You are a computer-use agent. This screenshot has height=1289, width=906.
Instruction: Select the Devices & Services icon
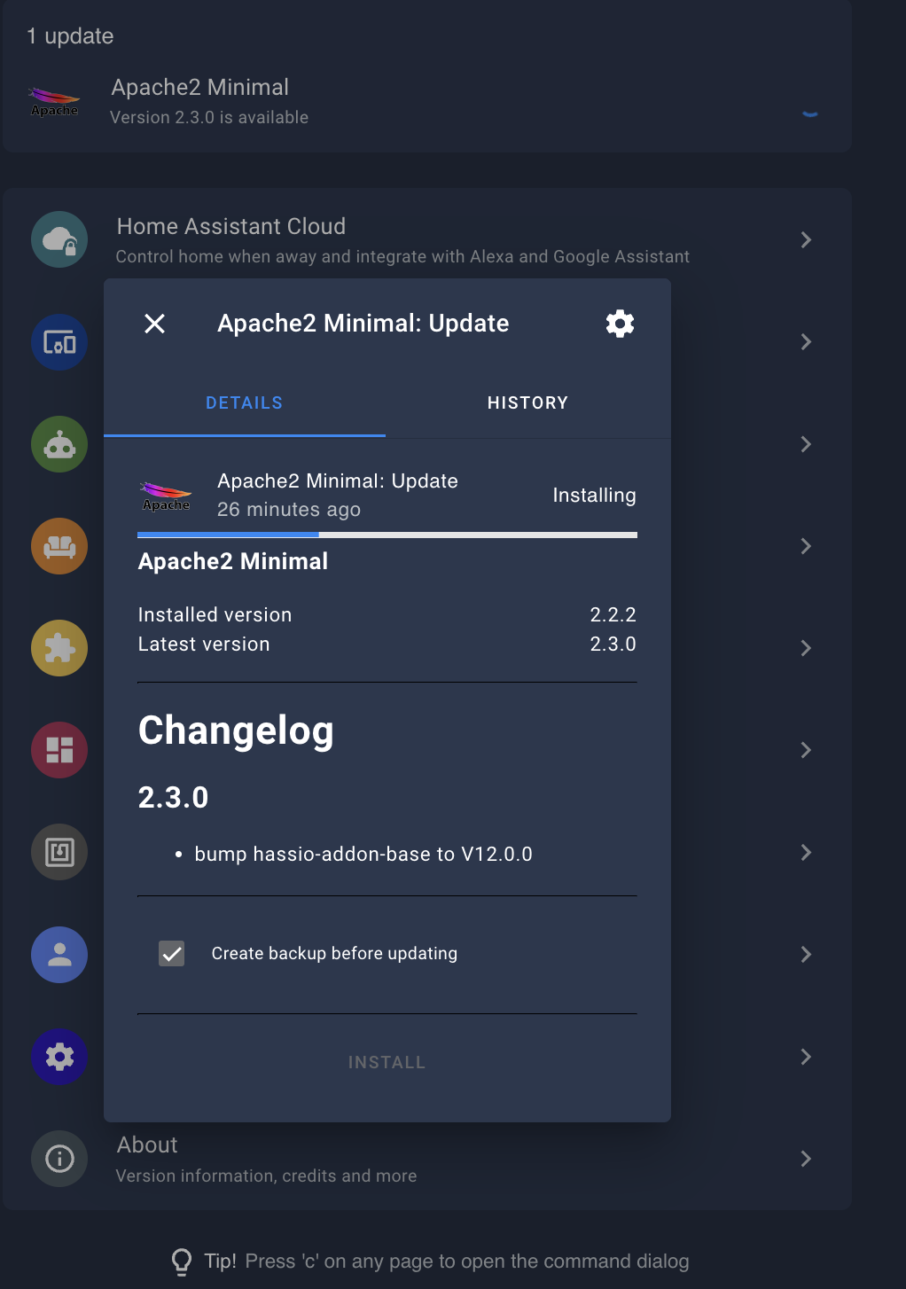pos(59,341)
